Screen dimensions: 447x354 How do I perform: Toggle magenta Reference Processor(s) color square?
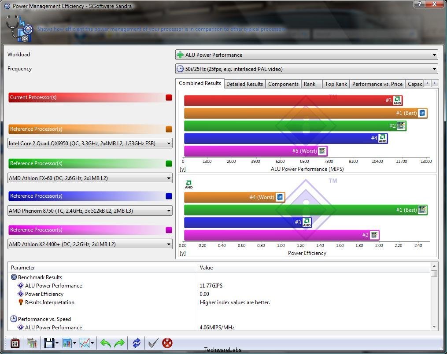(x=169, y=230)
